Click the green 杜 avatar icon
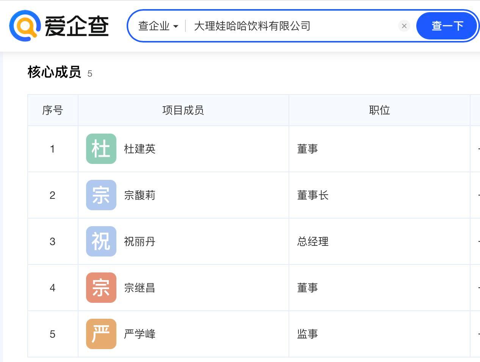Viewport: 480px width, 362px height. click(x=101, y=149)
